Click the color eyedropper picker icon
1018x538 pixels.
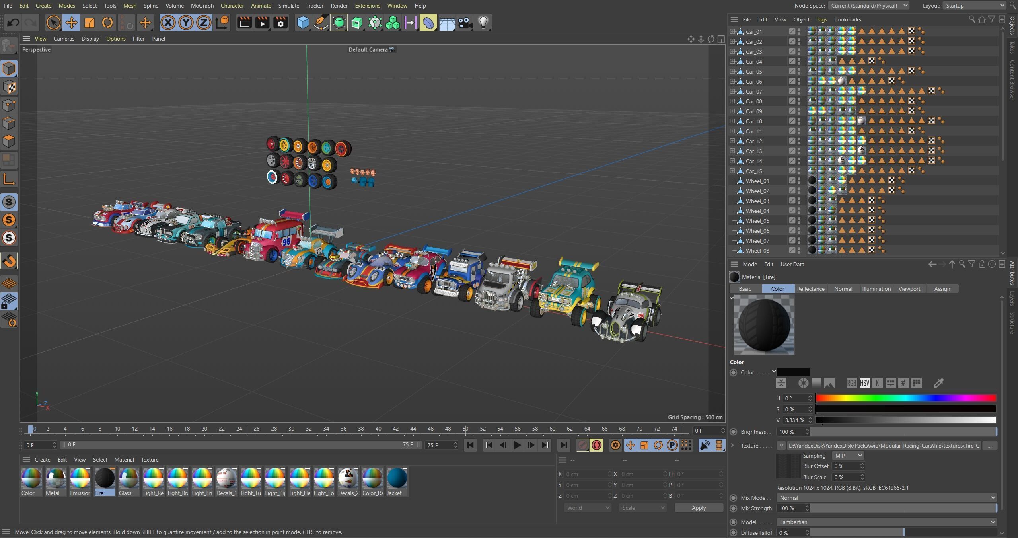click(x=938, y=383)
